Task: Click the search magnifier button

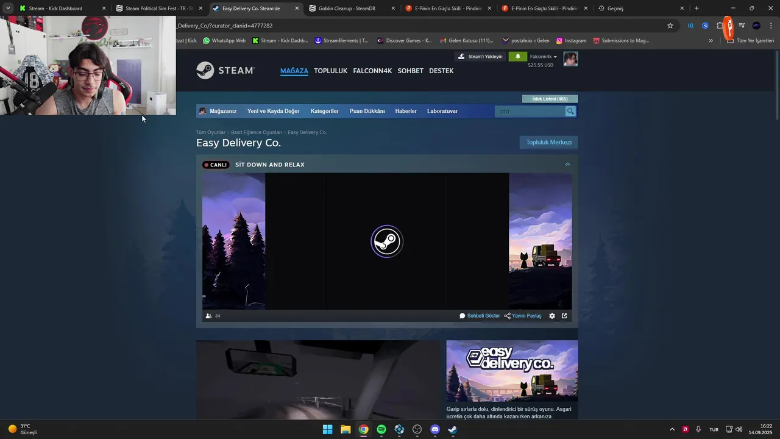Action: (570, 111)
